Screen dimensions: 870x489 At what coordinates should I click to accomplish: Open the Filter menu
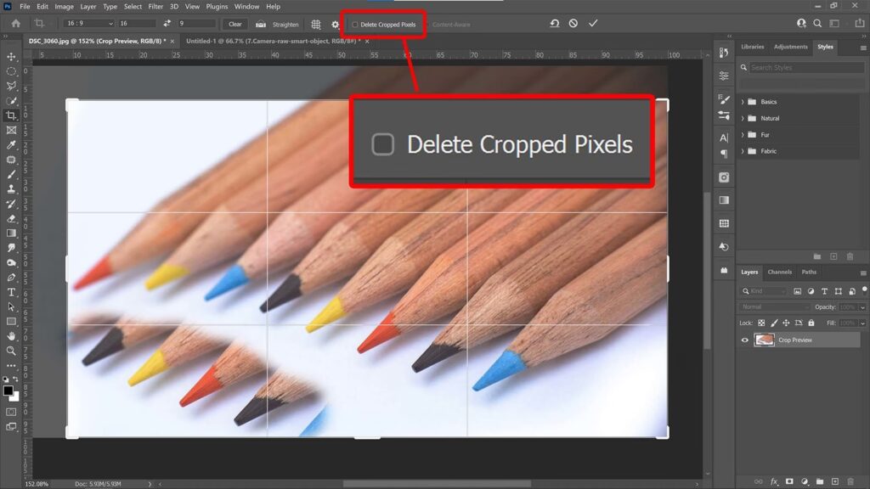click(155, 7)
